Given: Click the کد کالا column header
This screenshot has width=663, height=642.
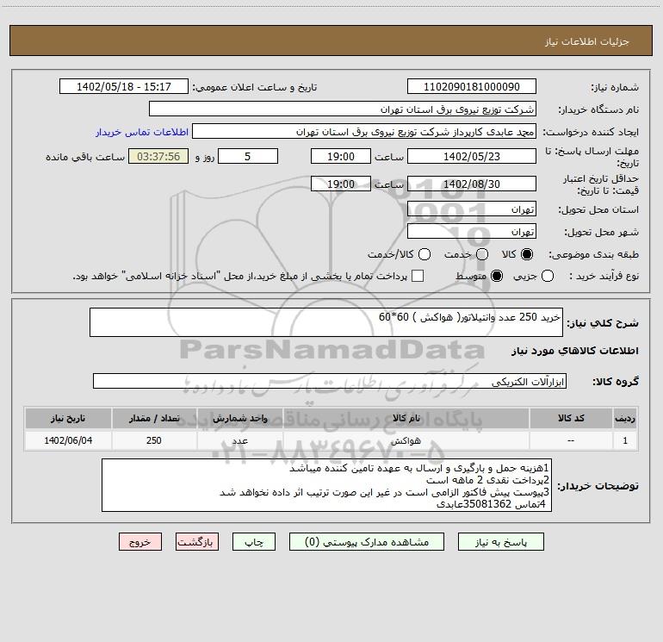Looking at the screenshot, I should pos(571,418).
